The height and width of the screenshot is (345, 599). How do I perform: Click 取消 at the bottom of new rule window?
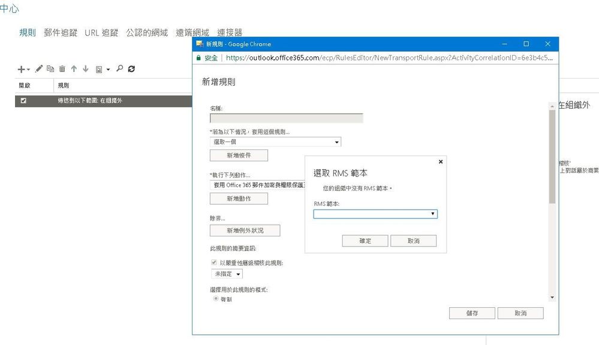pos(520,313)
